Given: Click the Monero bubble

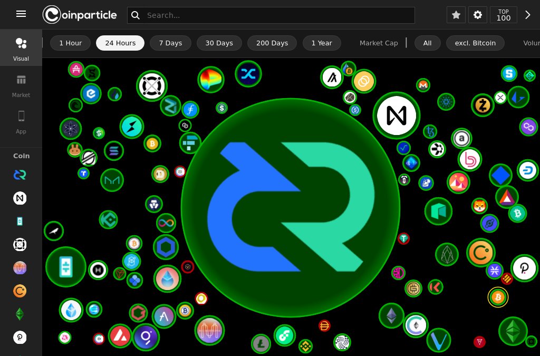Looking at the screenshot, I should pos(423,85).
